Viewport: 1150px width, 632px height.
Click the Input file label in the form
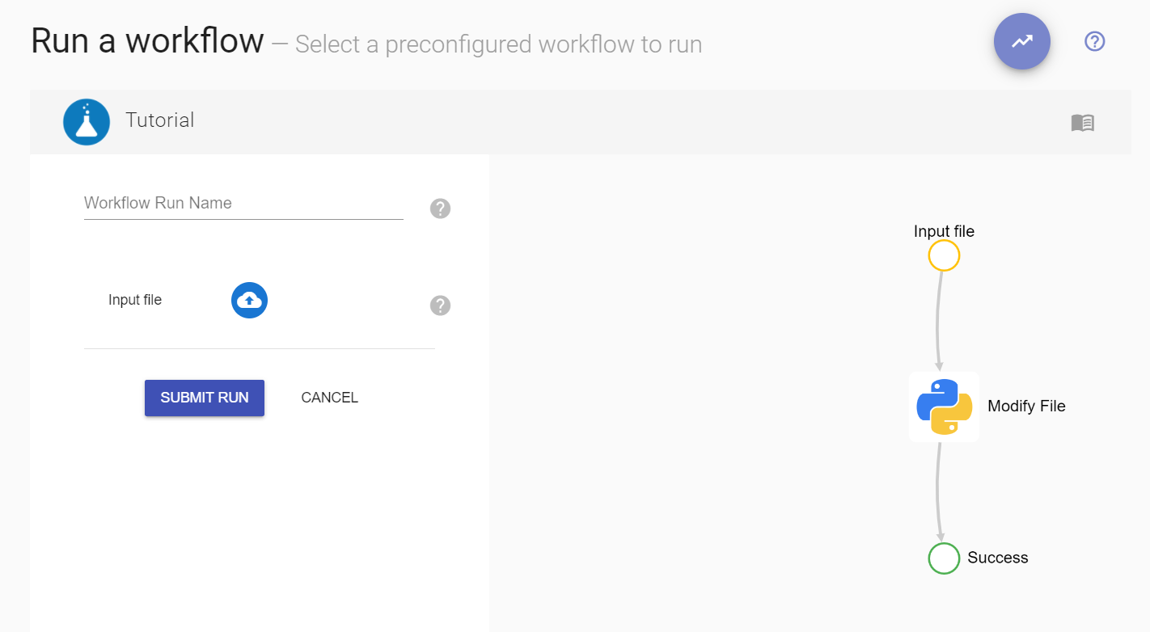[135, 300]
